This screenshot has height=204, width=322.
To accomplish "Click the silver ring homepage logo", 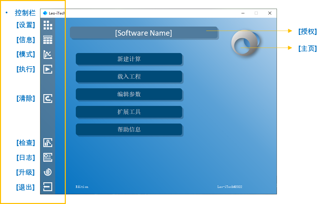I will (246, 43).
